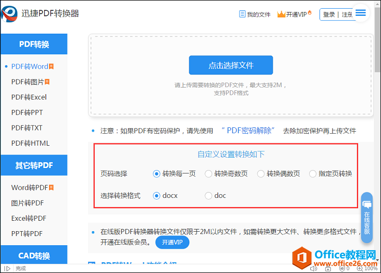381x273 pixels.
Task: Click the status bar speaker icon
Action: click(x=313, y=269)
